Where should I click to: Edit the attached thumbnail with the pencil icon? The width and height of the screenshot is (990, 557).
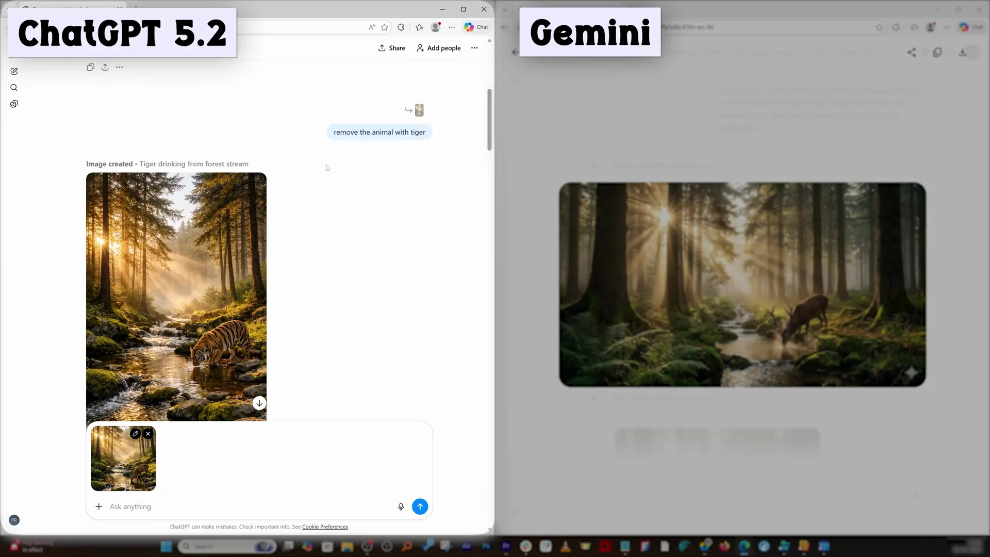[x=136, y=434]
